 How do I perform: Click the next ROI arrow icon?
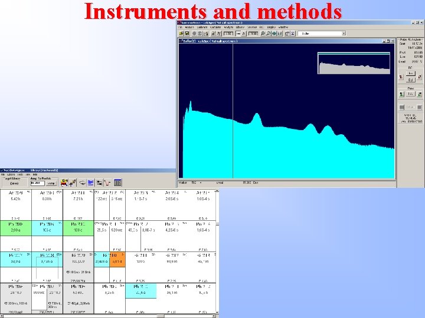(420, 77)
